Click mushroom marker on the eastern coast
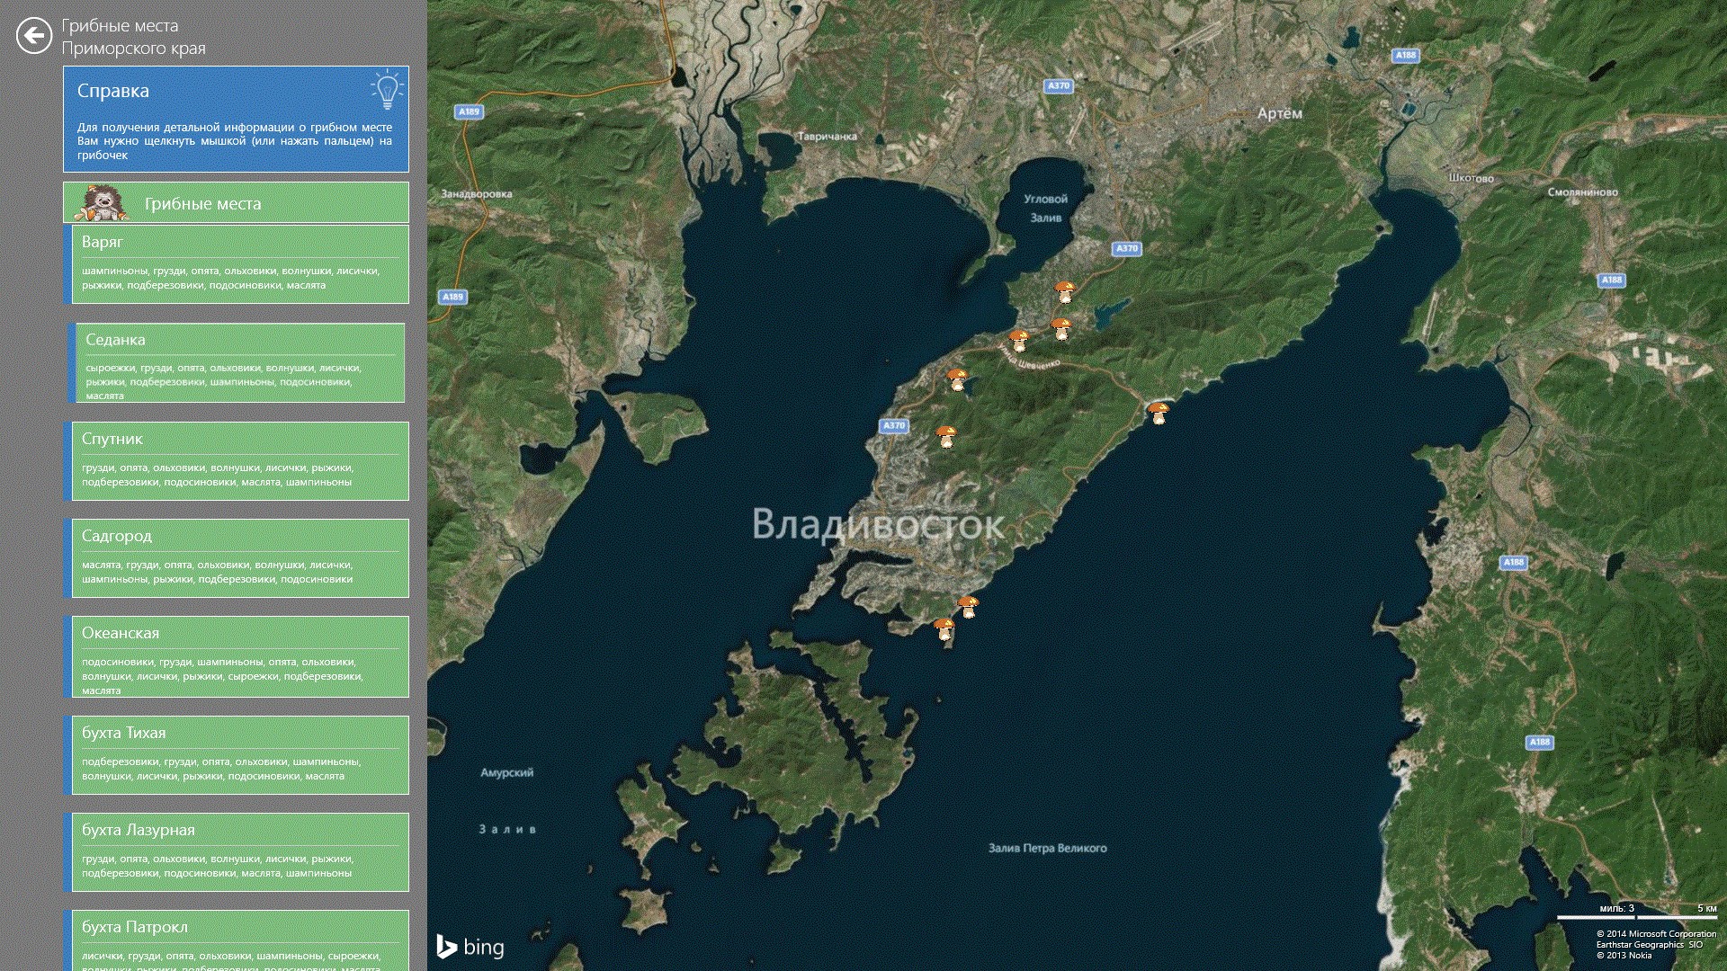This screenshot has height=971, width=1727. click(1158, 412)
